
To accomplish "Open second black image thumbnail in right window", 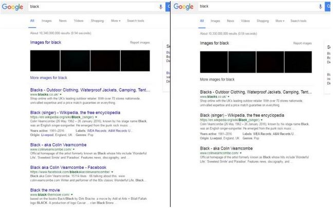I will 242,62.
